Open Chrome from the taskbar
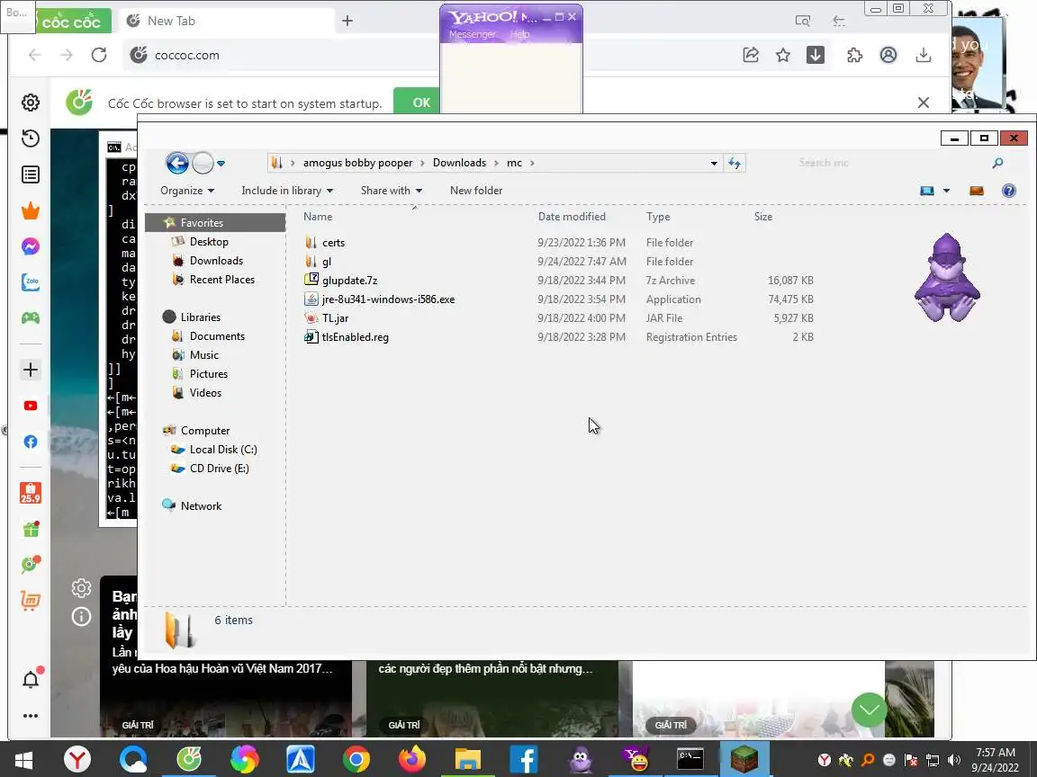1037x777 pixels. click(356, 759)
